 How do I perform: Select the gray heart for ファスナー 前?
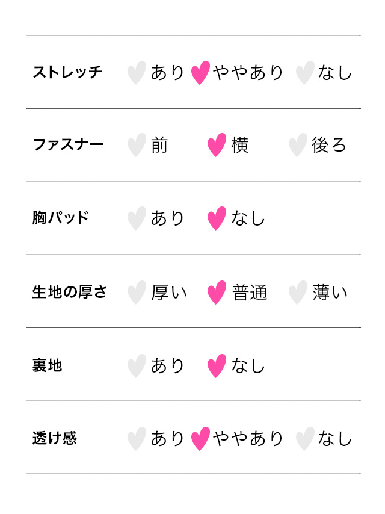coord(137,145)
